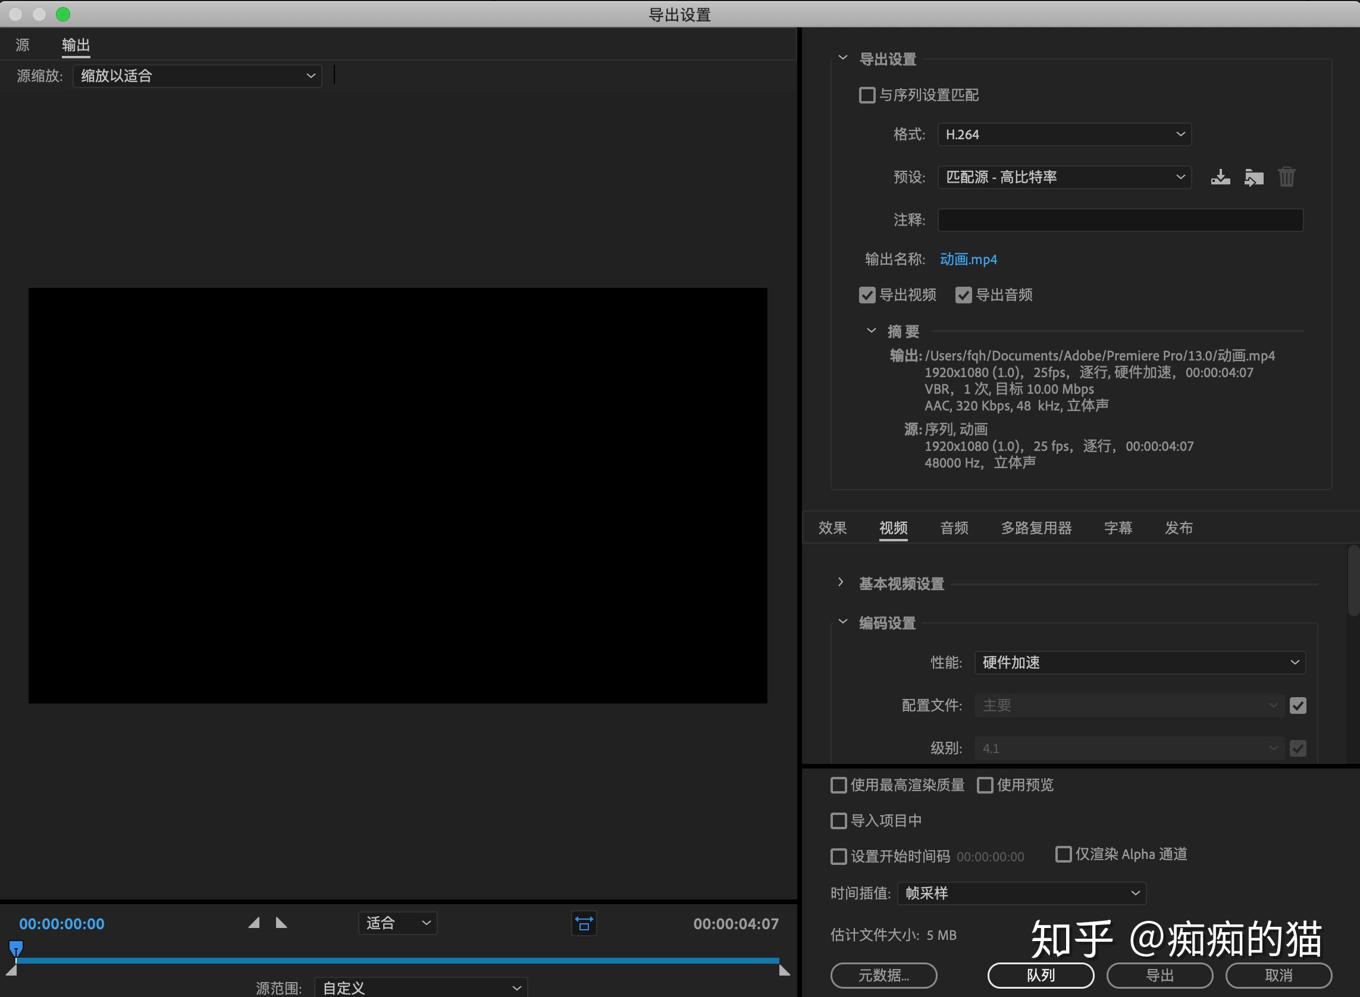Click the black video preview area
1360x997 pixels.
pos(398,496)
